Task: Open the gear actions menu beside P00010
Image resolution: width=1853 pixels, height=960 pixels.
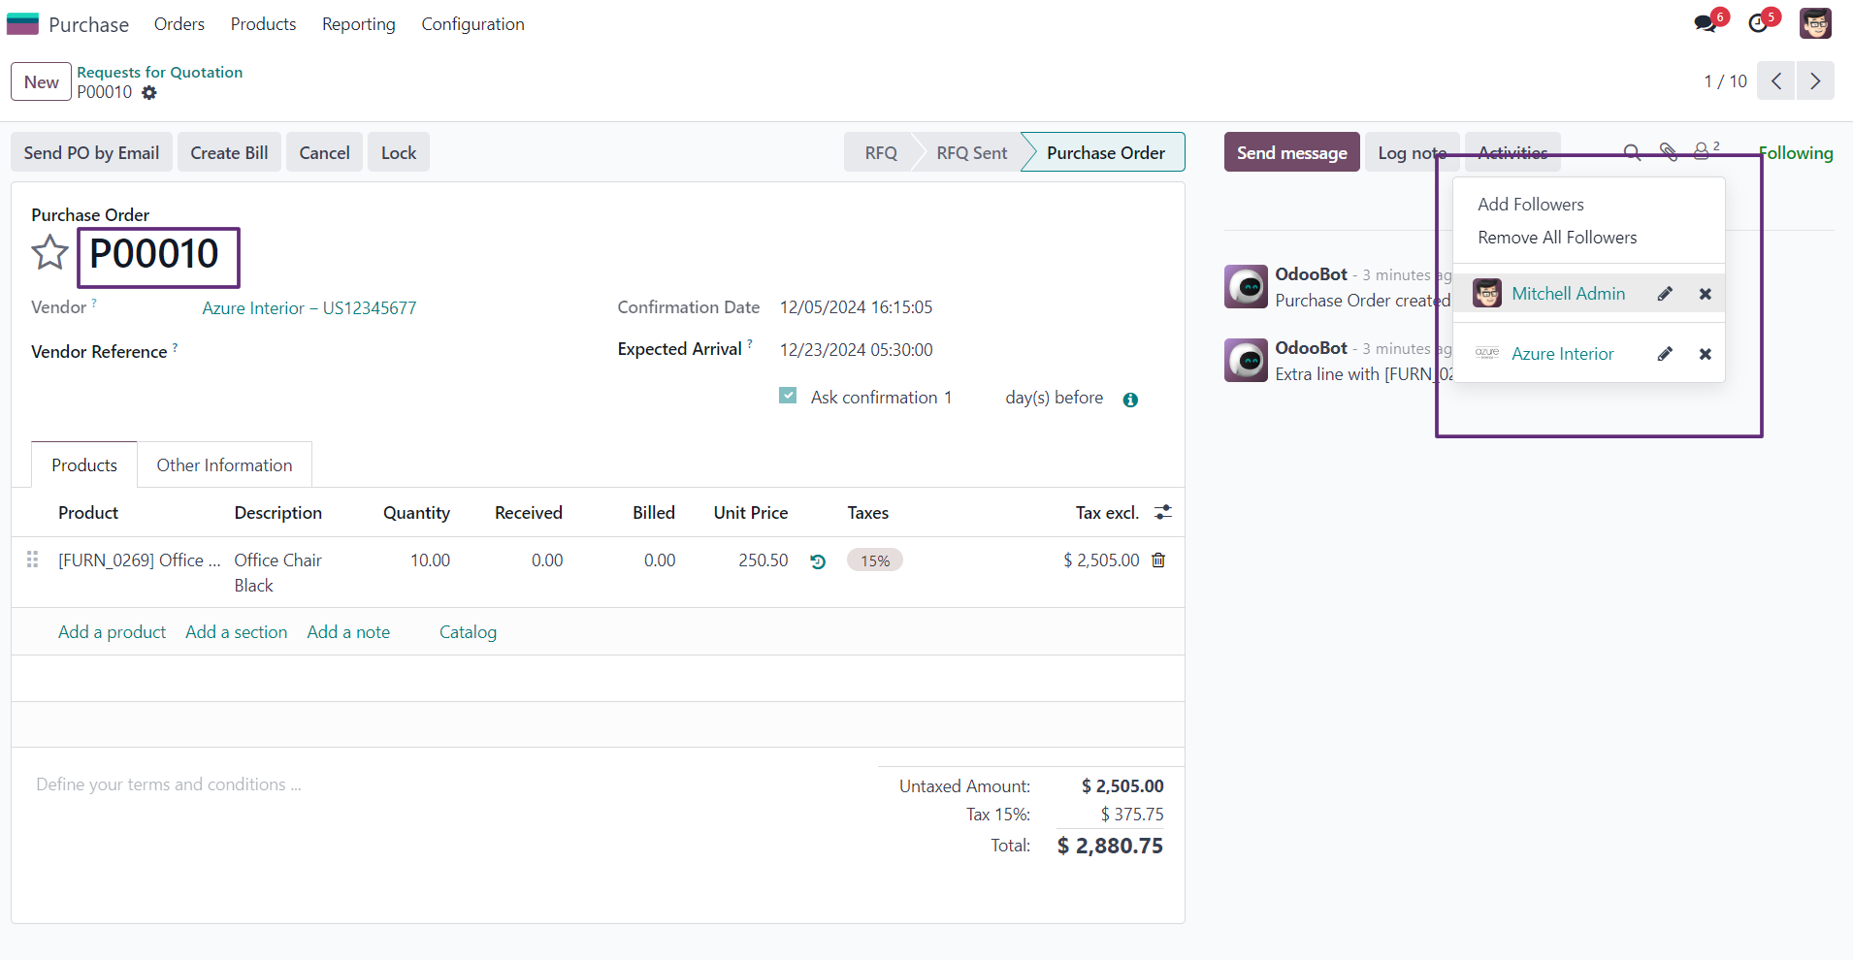Action: pyautogui.click(x=148, y=93)
